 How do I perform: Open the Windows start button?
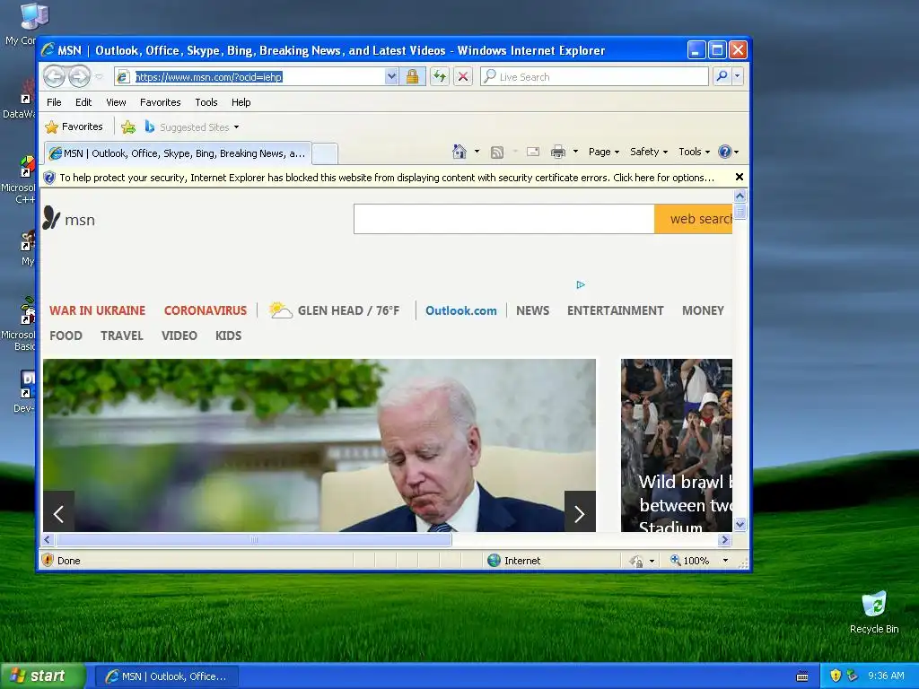coord(42,676)
